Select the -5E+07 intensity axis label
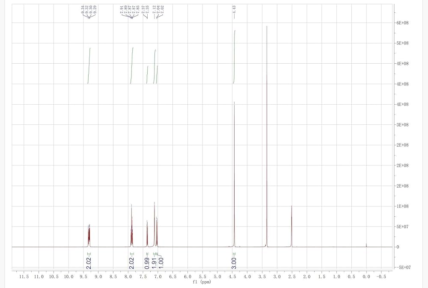The height and width of the screenshot is (288, 428). pos(403,267)
